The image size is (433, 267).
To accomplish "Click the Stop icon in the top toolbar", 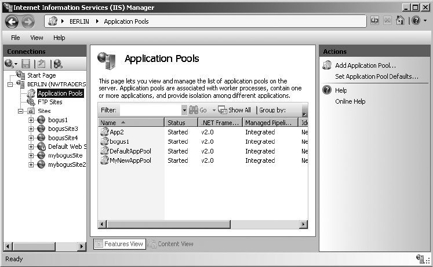I will 387,21.
